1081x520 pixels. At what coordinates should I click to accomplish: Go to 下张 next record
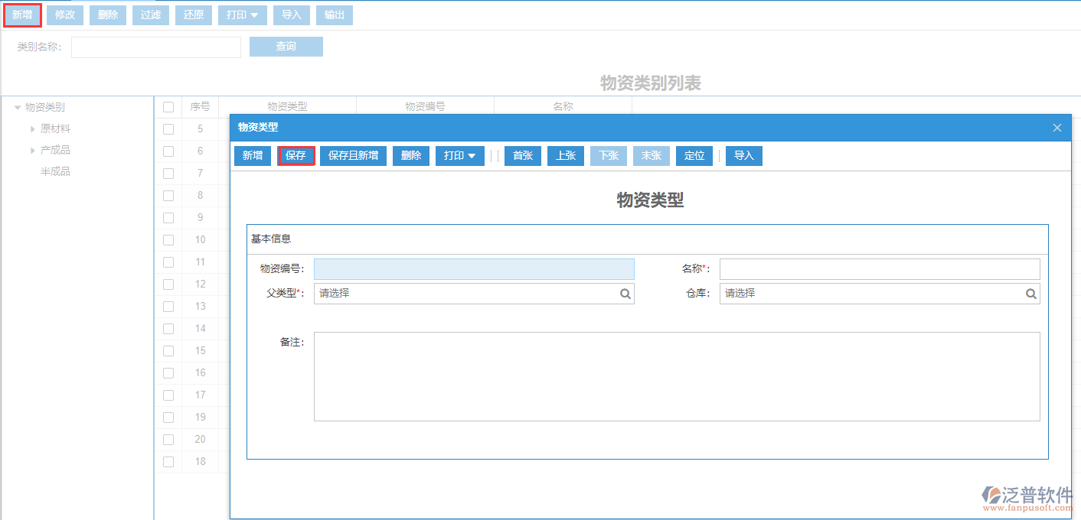click(x=609, y=155)
